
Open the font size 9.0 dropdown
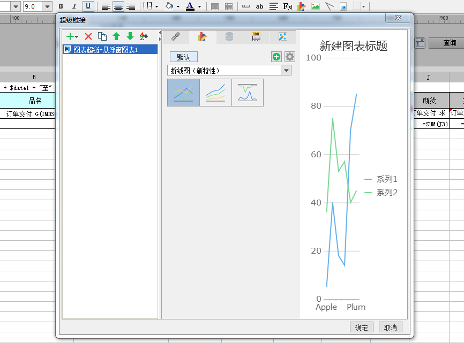pyautogui.click(x=47, y=6)
